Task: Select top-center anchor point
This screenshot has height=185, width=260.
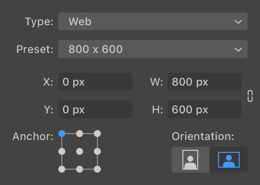Action: [80, 134]
